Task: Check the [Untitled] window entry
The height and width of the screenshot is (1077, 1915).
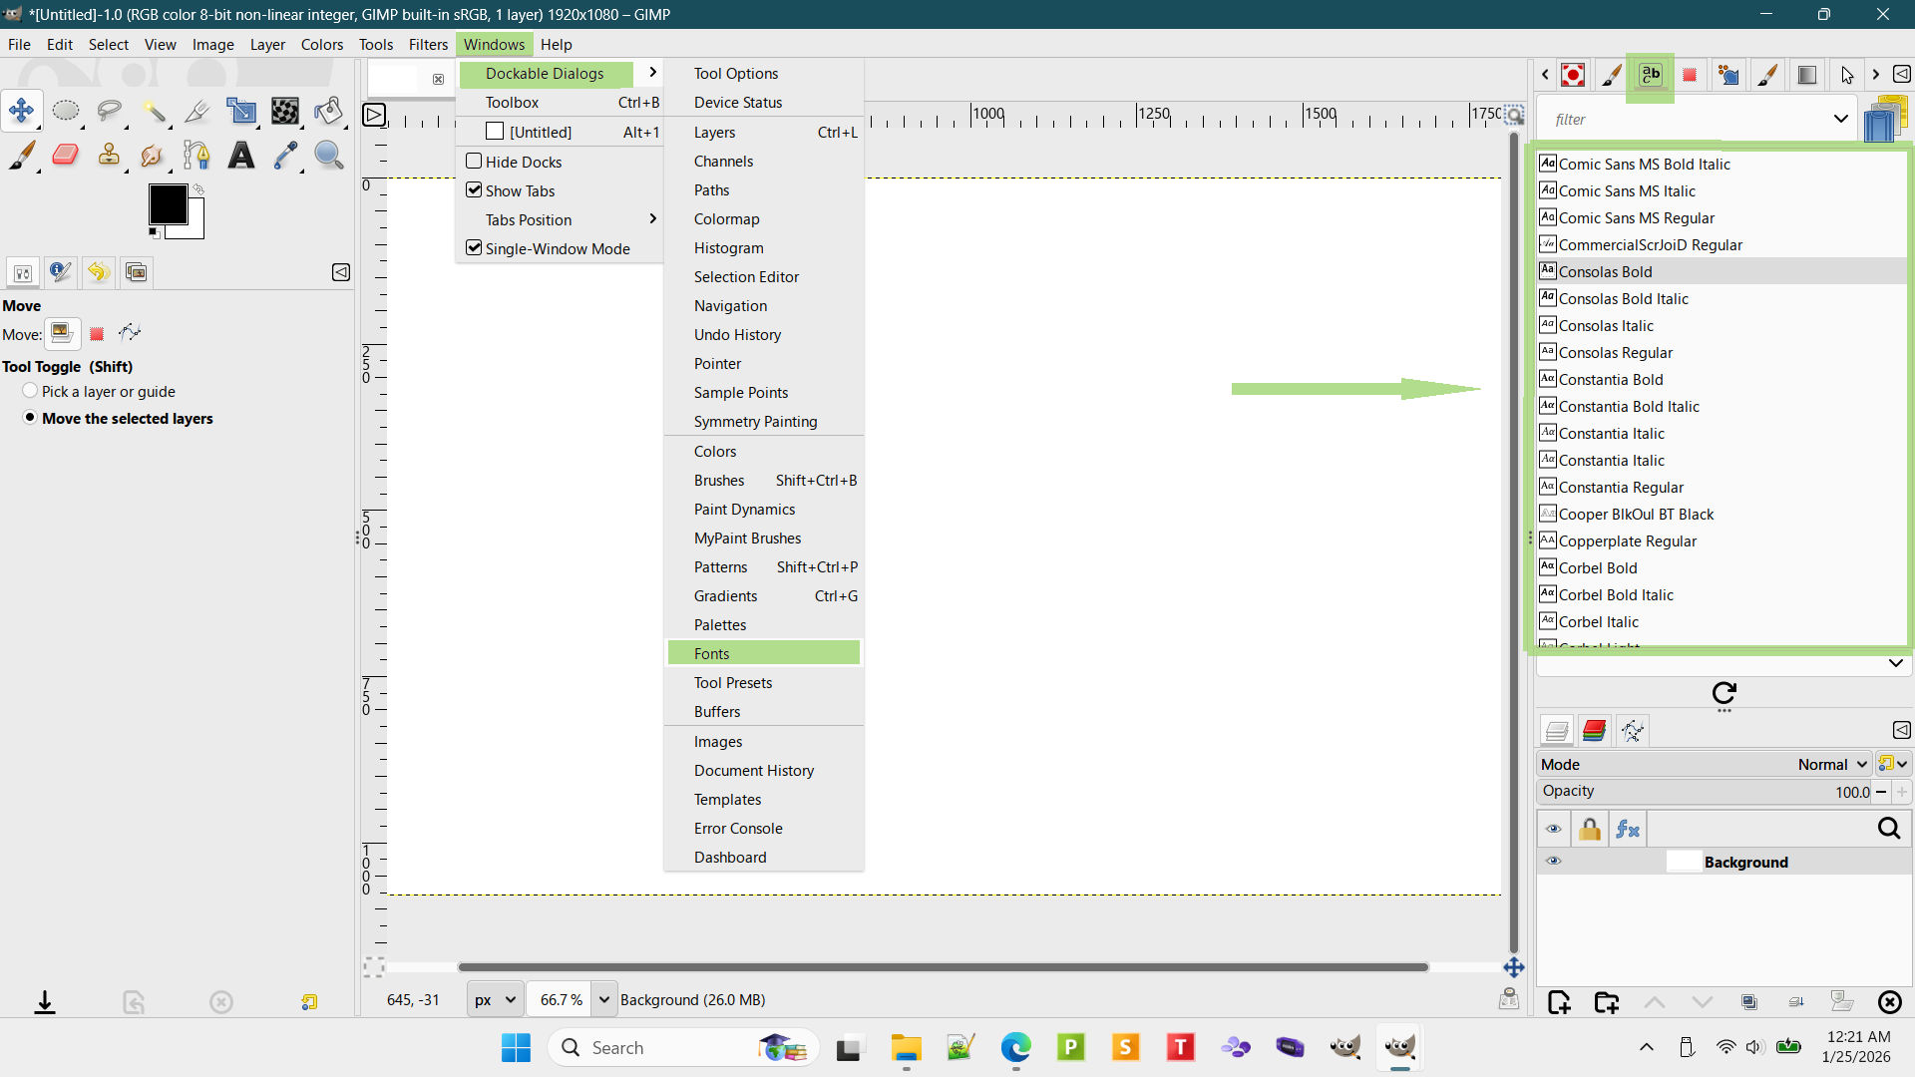Action: [560, 132]
